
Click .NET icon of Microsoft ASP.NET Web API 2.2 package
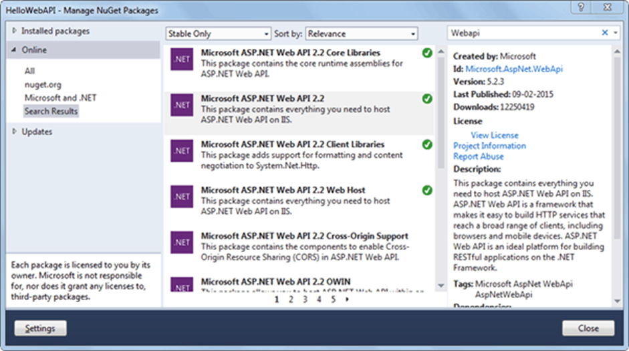(182, 105)
